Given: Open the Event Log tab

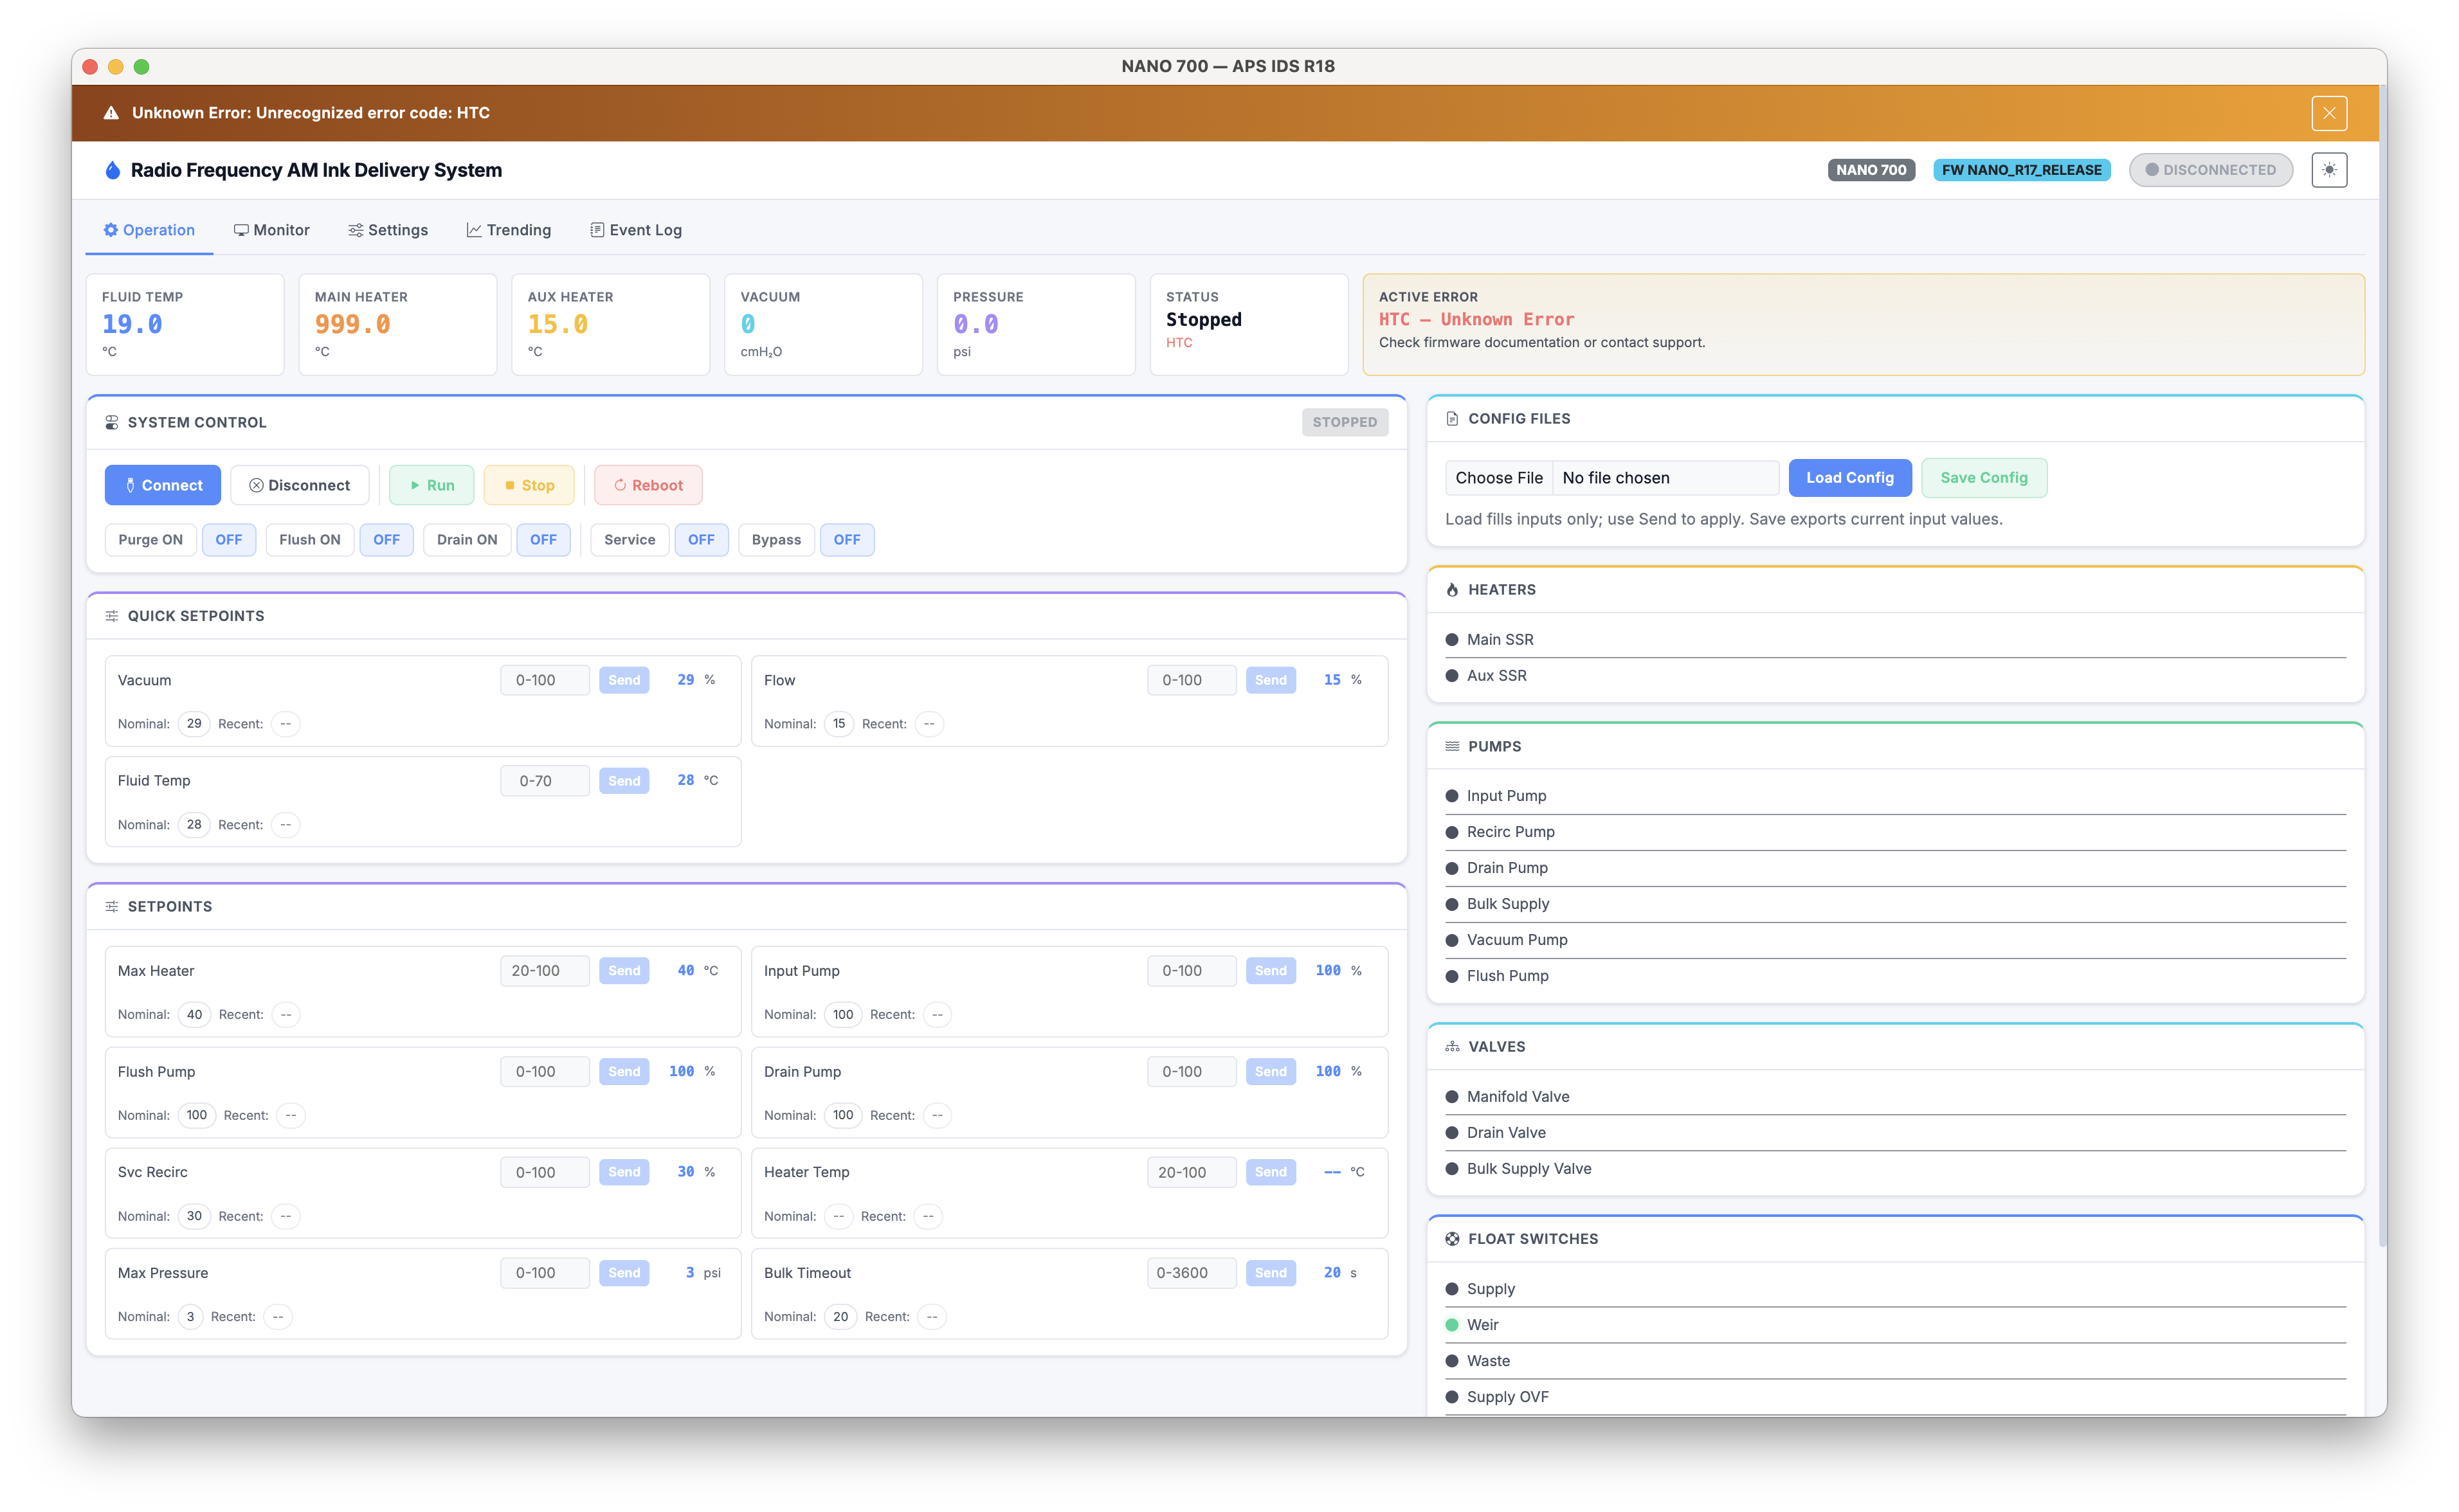Looking at the screenshot, I should (636, 229).
